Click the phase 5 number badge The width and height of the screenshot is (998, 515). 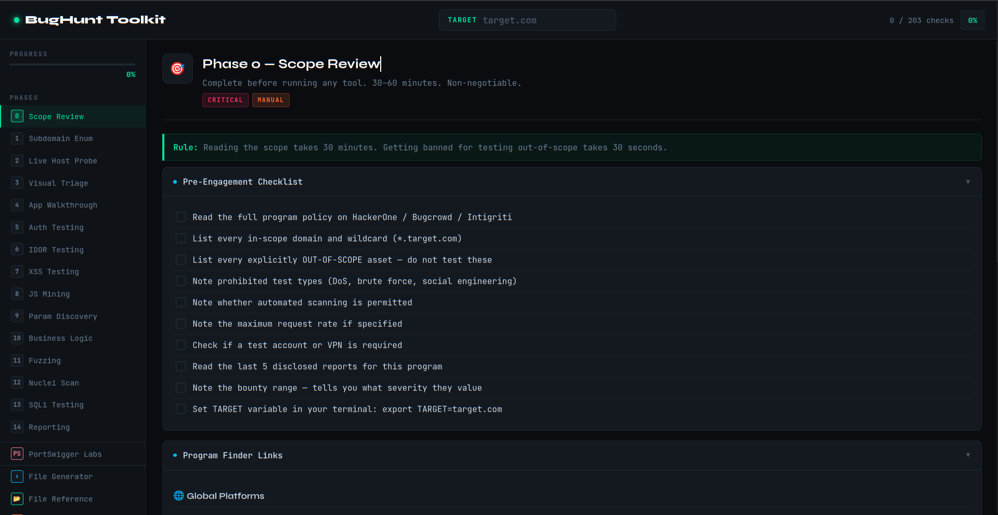(x=17, y=227)
